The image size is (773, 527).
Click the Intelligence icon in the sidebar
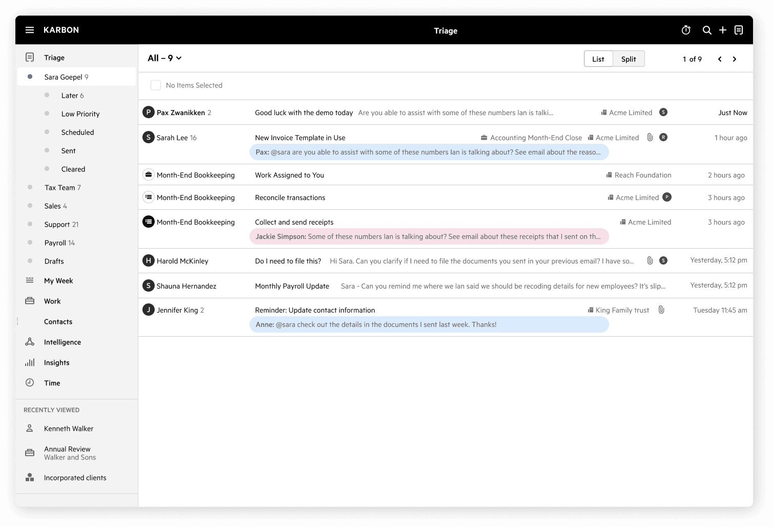pyautogui.click(x=30, y=342)
